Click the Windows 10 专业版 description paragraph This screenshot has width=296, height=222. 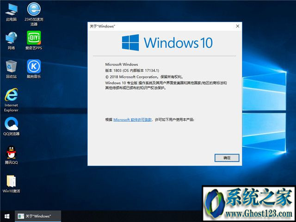point(166,85)
